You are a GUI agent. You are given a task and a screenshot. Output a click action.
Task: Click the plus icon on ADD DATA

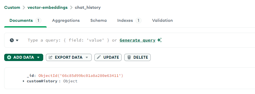point(9,57)
